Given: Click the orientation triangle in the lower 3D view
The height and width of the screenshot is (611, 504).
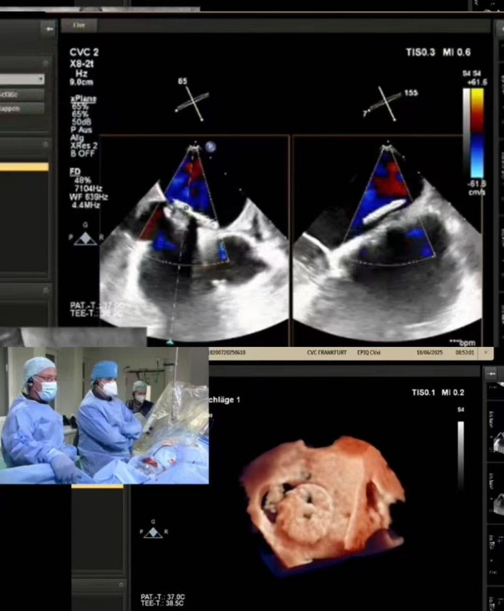Looking at the screenshot, I should pos(153,533).
